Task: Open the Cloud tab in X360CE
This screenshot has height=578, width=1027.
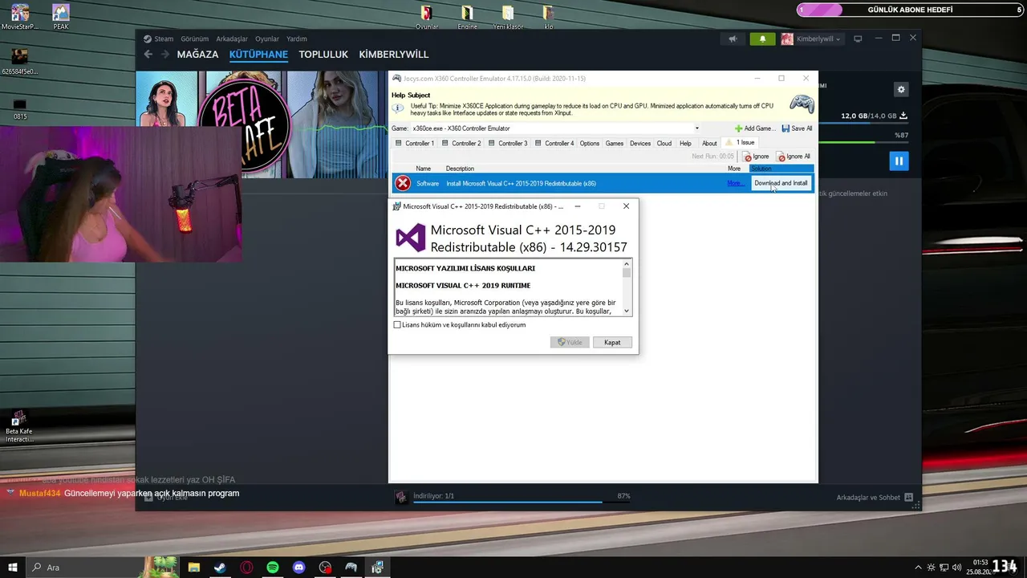Action: [664, 143]
